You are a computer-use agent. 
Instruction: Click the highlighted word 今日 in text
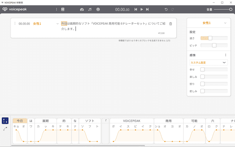(x=64, y=24)
